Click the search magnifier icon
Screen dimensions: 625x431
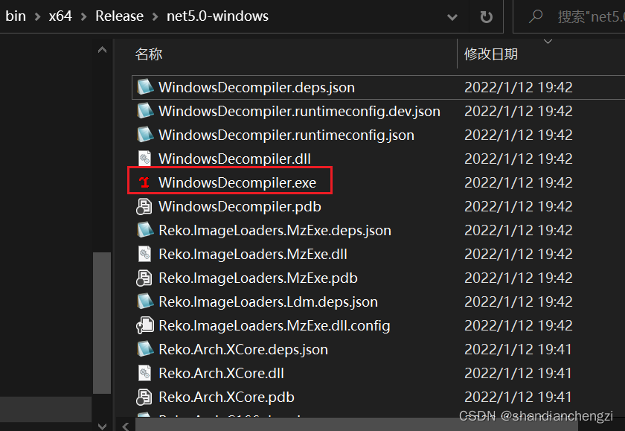535,16
